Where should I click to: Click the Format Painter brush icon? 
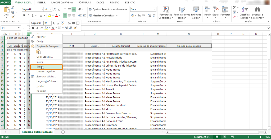pos(13,17)
